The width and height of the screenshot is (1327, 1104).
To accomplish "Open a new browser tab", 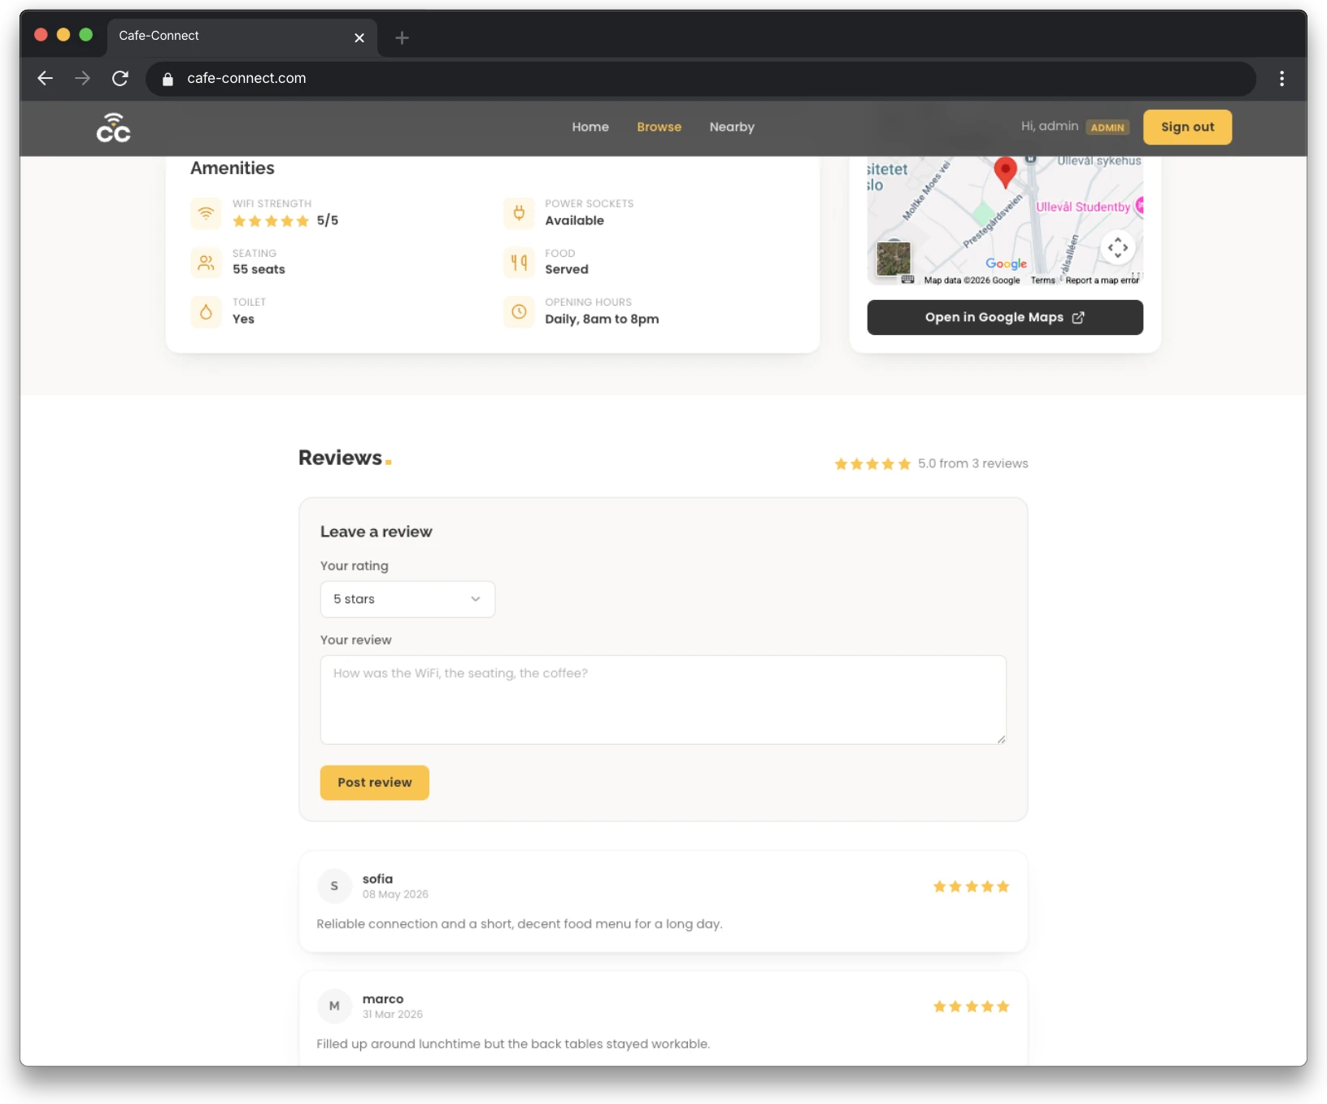I will tap(402, 37).
